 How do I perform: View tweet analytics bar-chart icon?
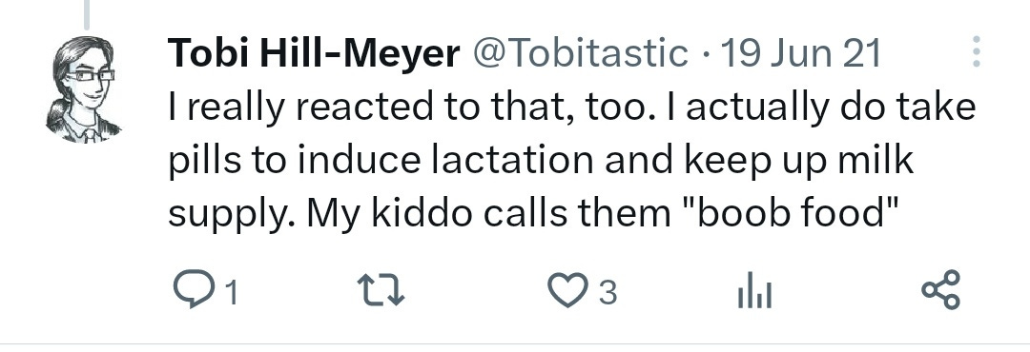tap(754, 291)
